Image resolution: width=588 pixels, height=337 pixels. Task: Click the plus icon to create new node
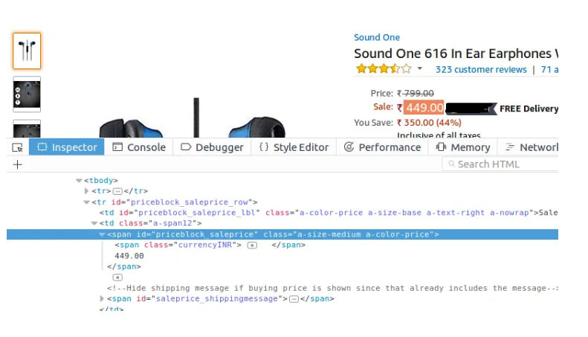coord(18,164)
